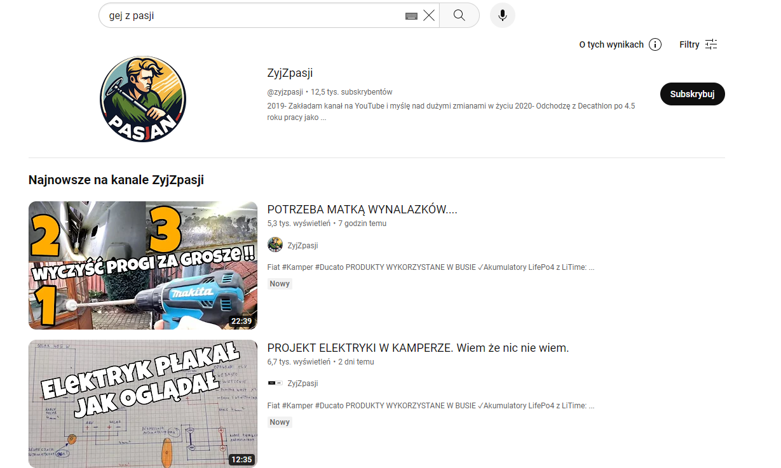This screenshot has width=781, height=468.
Task: Open the ZyjZpasji channel title
Action: (x=290, y=73)
